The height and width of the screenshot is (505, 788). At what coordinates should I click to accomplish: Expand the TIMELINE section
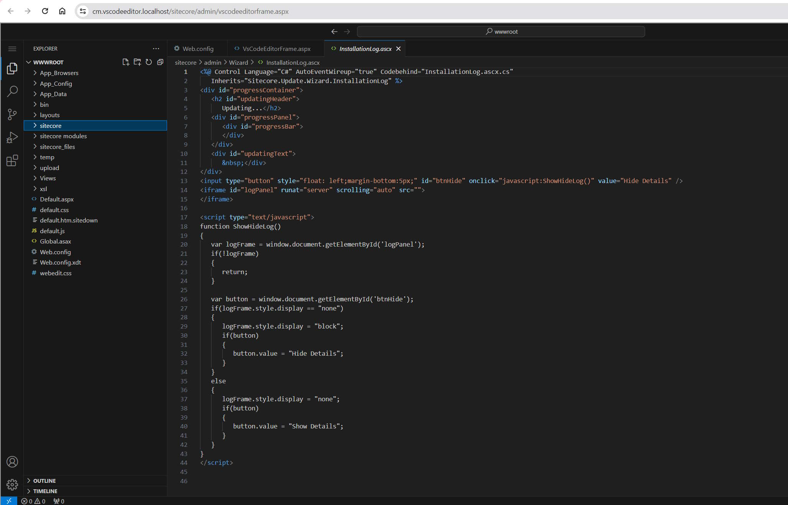45,491
